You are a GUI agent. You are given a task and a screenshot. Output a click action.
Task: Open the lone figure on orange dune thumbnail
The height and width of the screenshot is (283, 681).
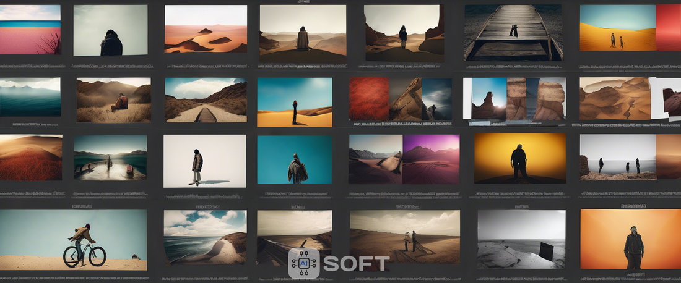[294, 103]
